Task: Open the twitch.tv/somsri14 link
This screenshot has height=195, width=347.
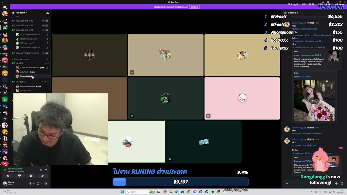Action: tap(306, 41)
